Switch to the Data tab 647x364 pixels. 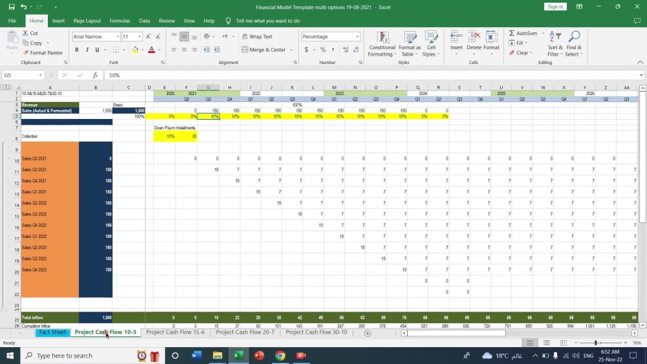click(x=144, y=21)
